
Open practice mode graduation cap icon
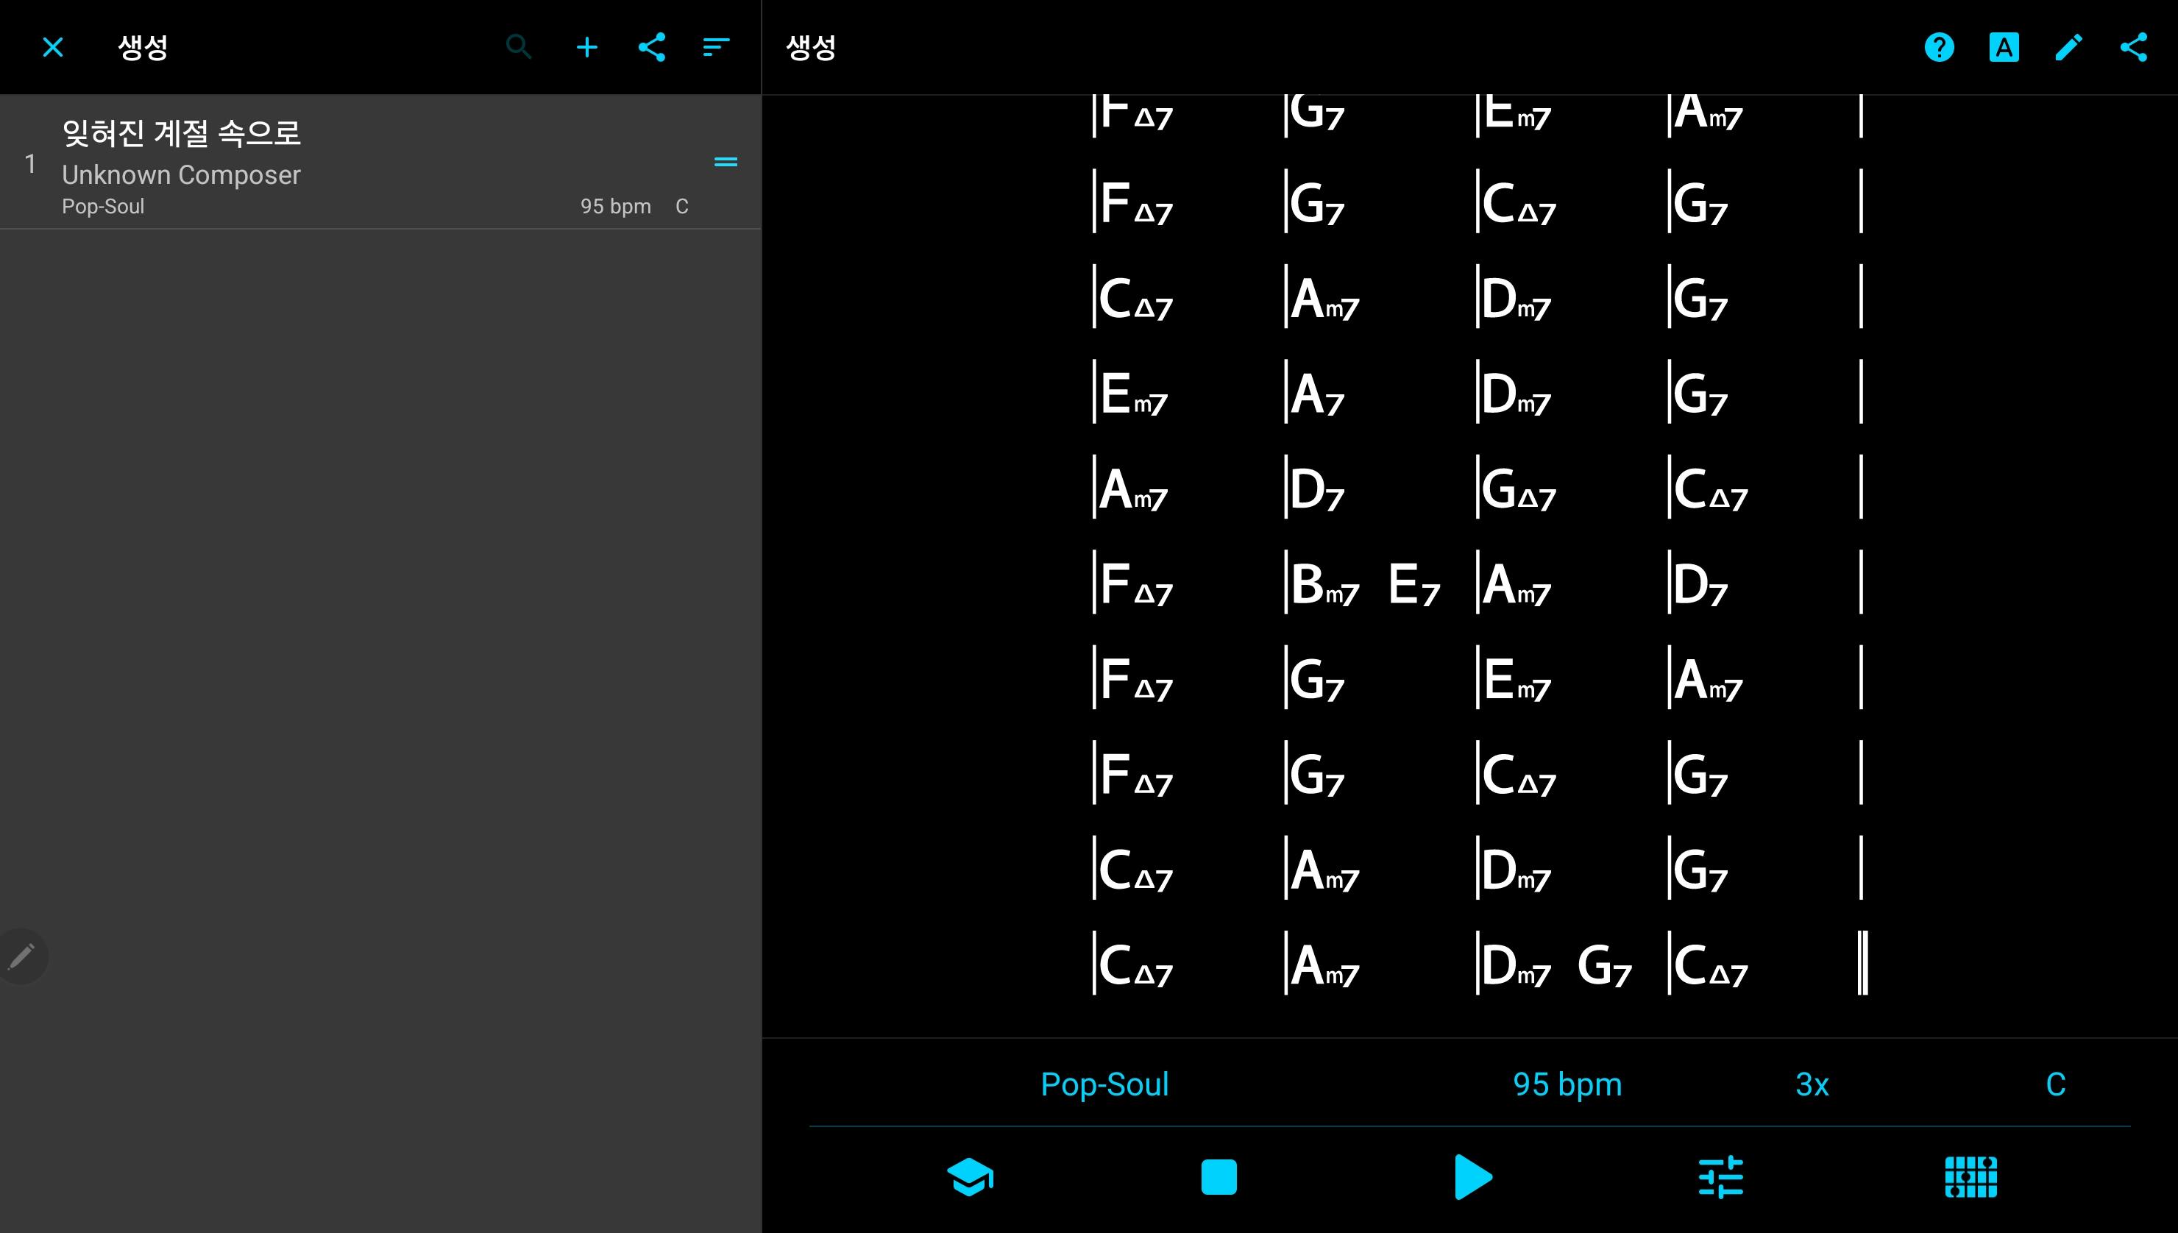pos(971,1177)
